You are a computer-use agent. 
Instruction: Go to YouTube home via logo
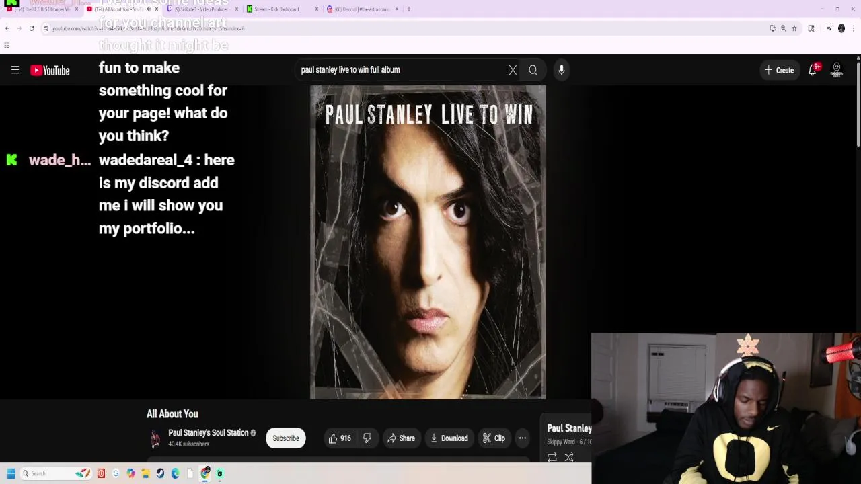coord(50,70)
